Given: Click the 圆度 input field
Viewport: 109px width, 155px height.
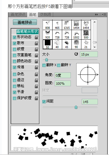Looking at the screenshot, I should point(63,83).
